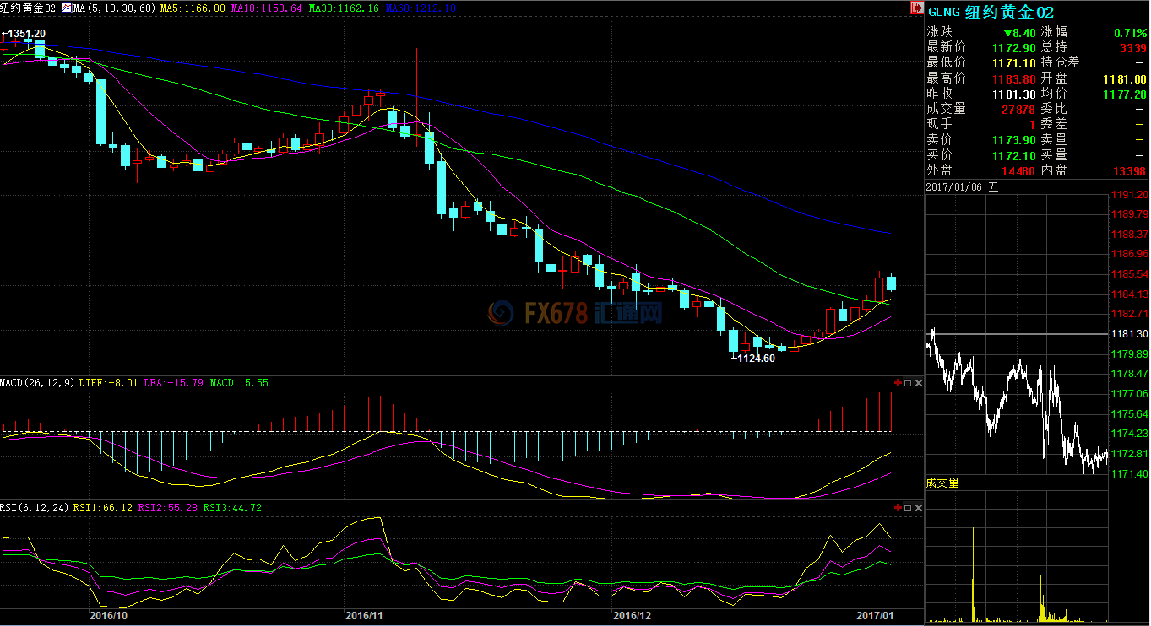The image size is (1151, 626).
Task: Add indicator with MACD panel red plus
Action: coord(897,383)
